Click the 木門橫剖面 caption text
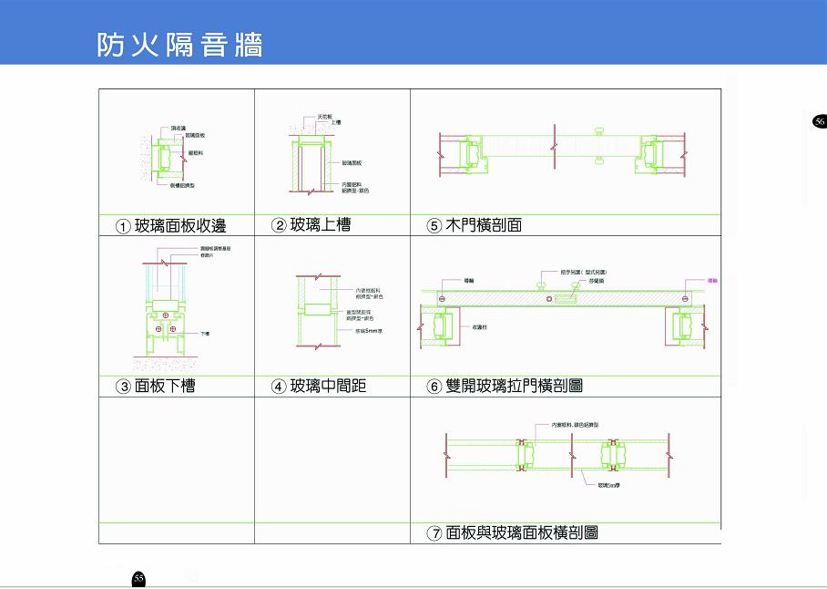 click(484, 225)
